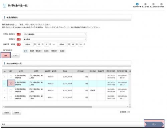Image resolution: width=167 pixels, height=129 pixels.
Task: Click the receipt number ending 00006971
Action: (x=111, y=77)
